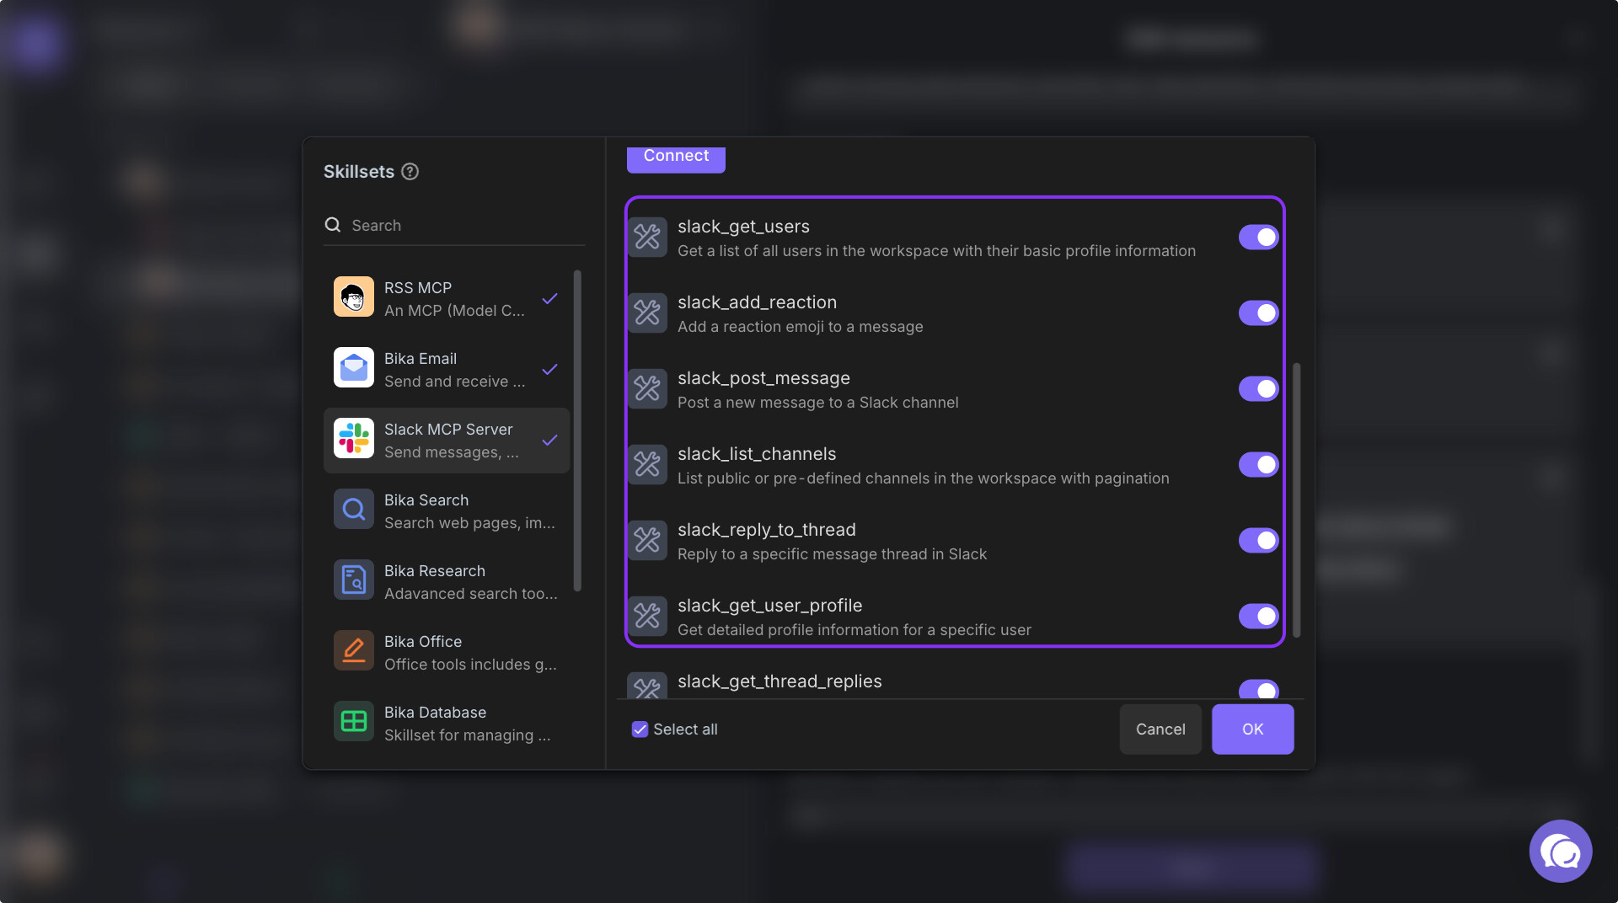Disable the slack_get_users toggle
The height and width of the screenshot is (903, 1618).
[1257, 238]
